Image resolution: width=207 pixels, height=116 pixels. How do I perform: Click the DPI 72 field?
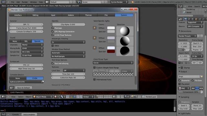[26, 24]
